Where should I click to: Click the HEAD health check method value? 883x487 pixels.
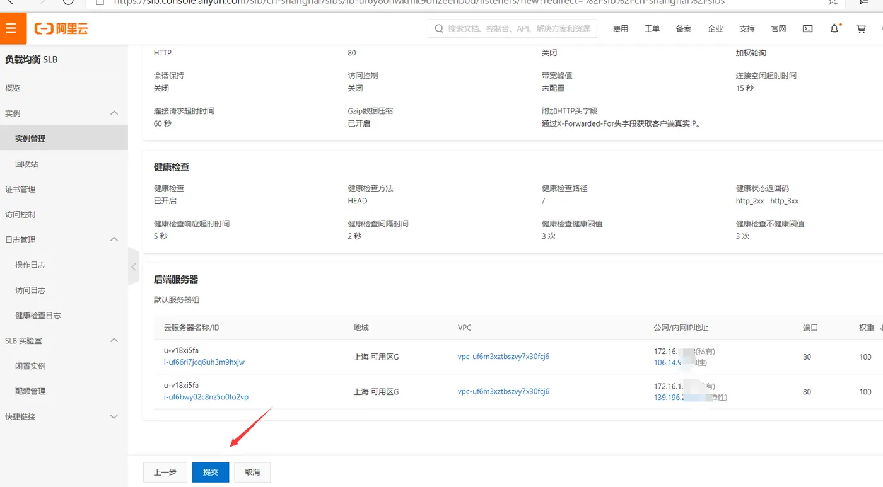pos(358,201)
